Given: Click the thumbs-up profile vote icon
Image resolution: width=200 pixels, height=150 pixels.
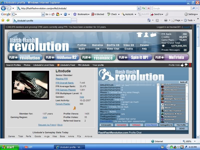Looking at the screenshot, I should (x=182, y=65).
